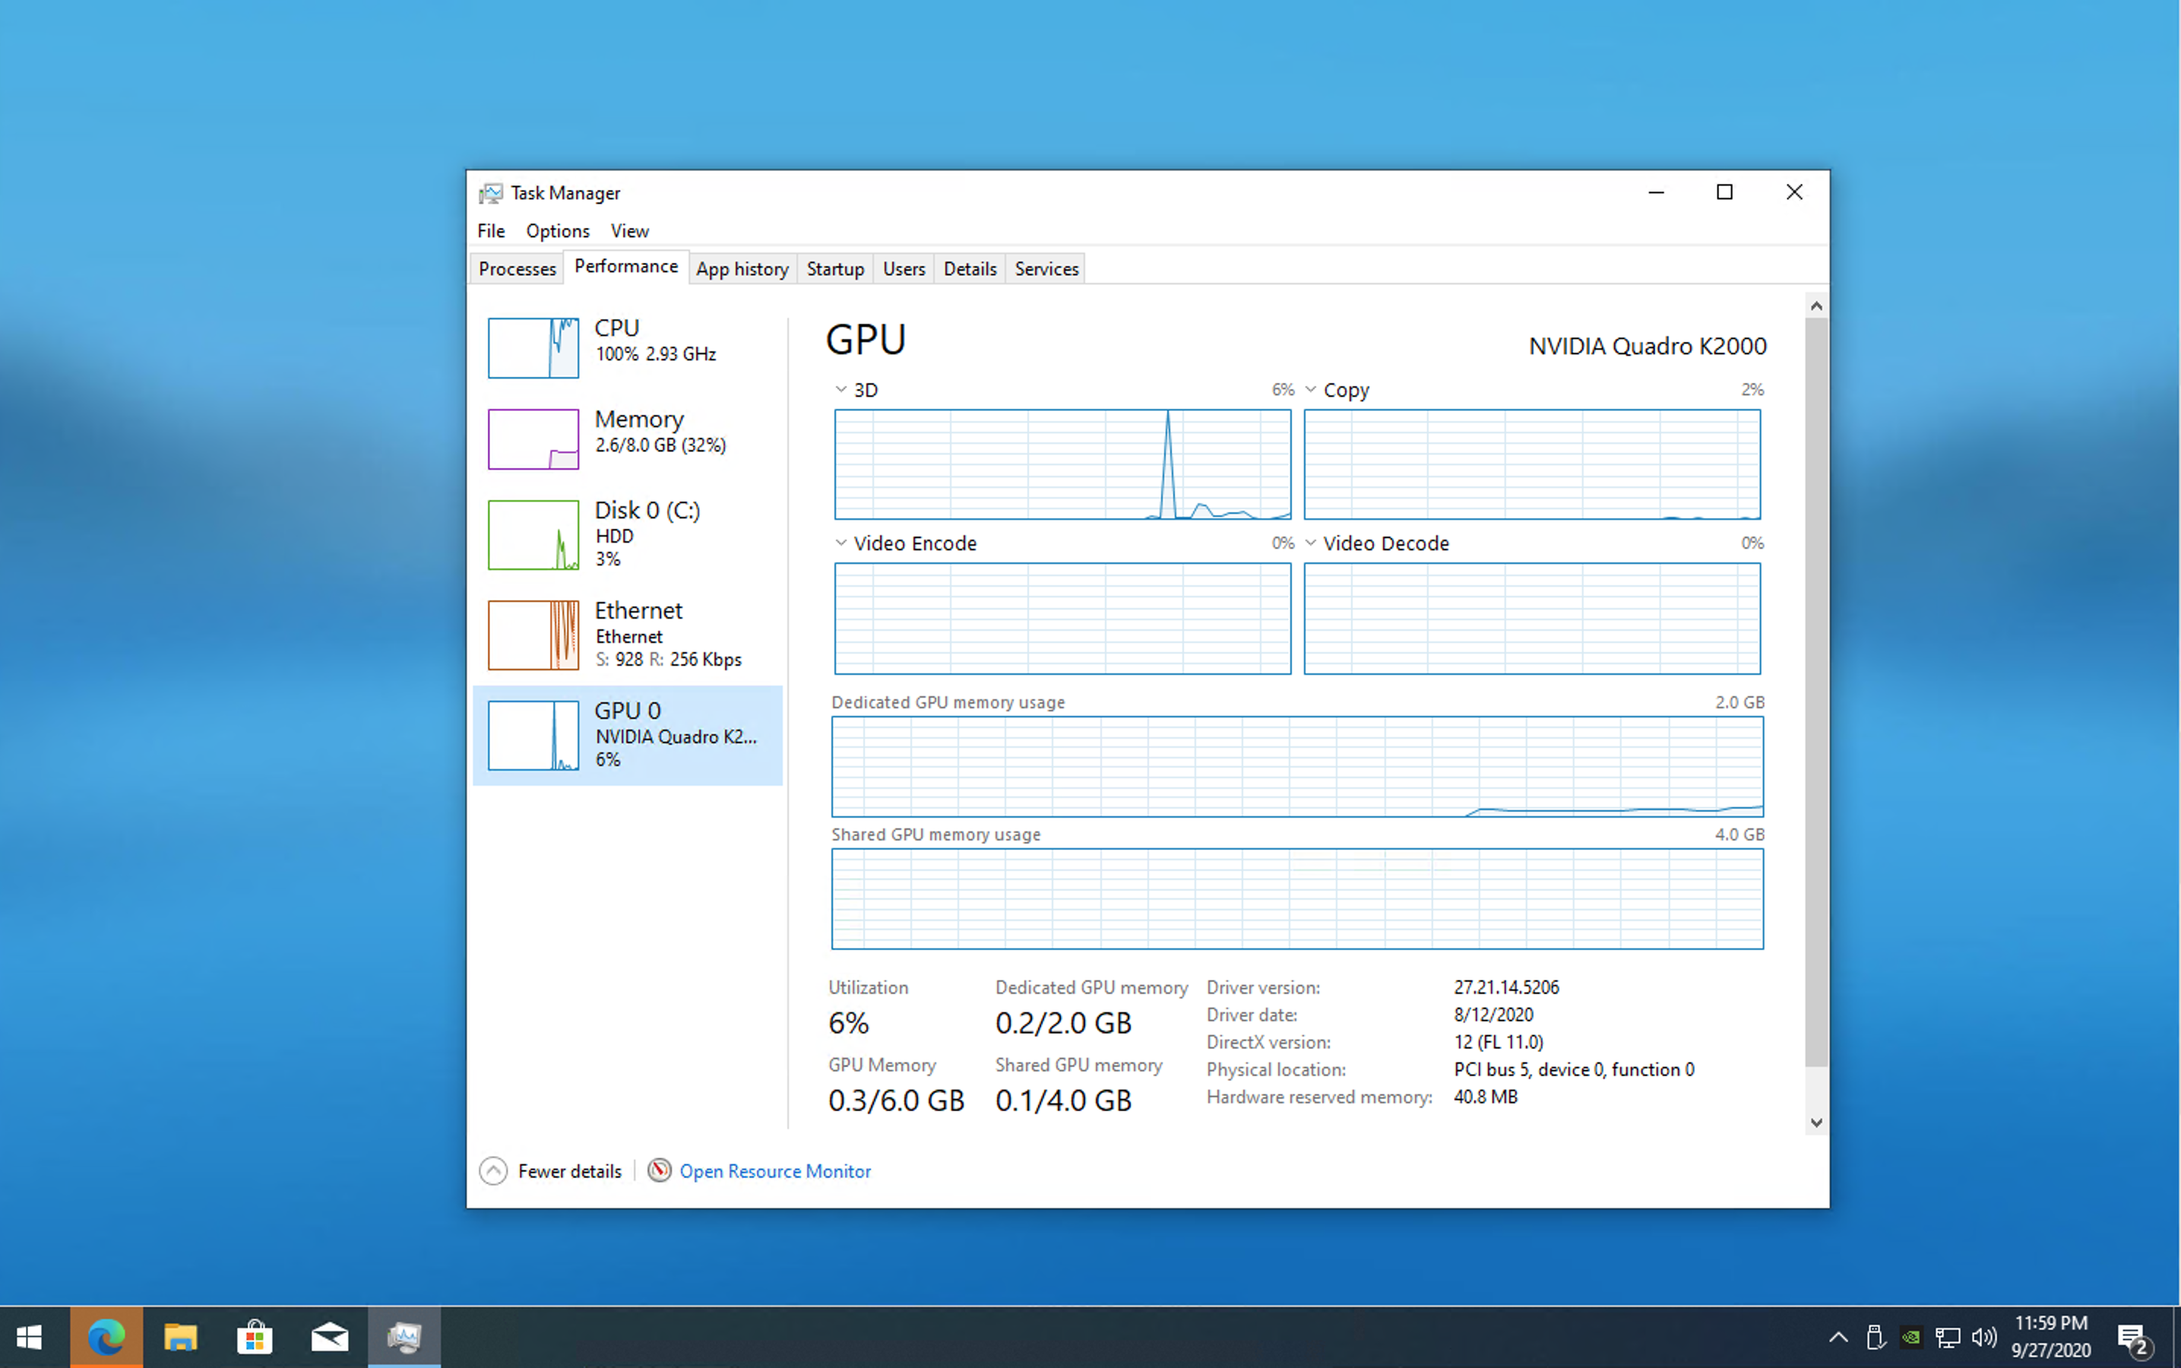Click the Resource Monitor gauge icon

click(x=660, y=1170)
